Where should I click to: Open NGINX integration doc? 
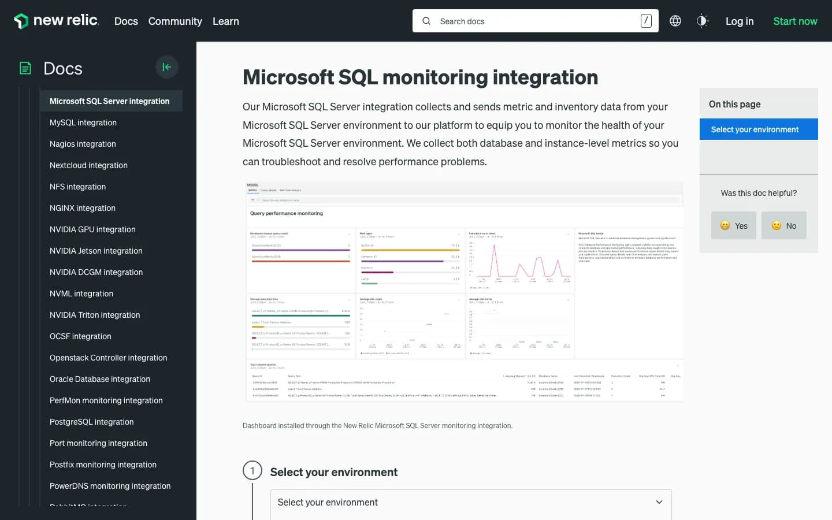point(83,208)
